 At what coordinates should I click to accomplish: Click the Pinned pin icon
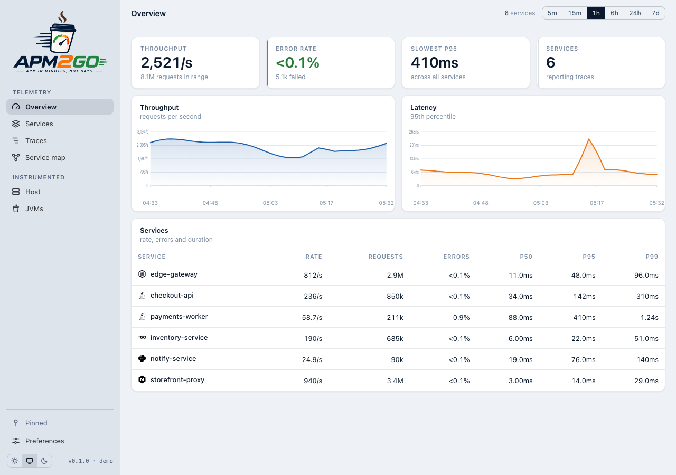16,423
